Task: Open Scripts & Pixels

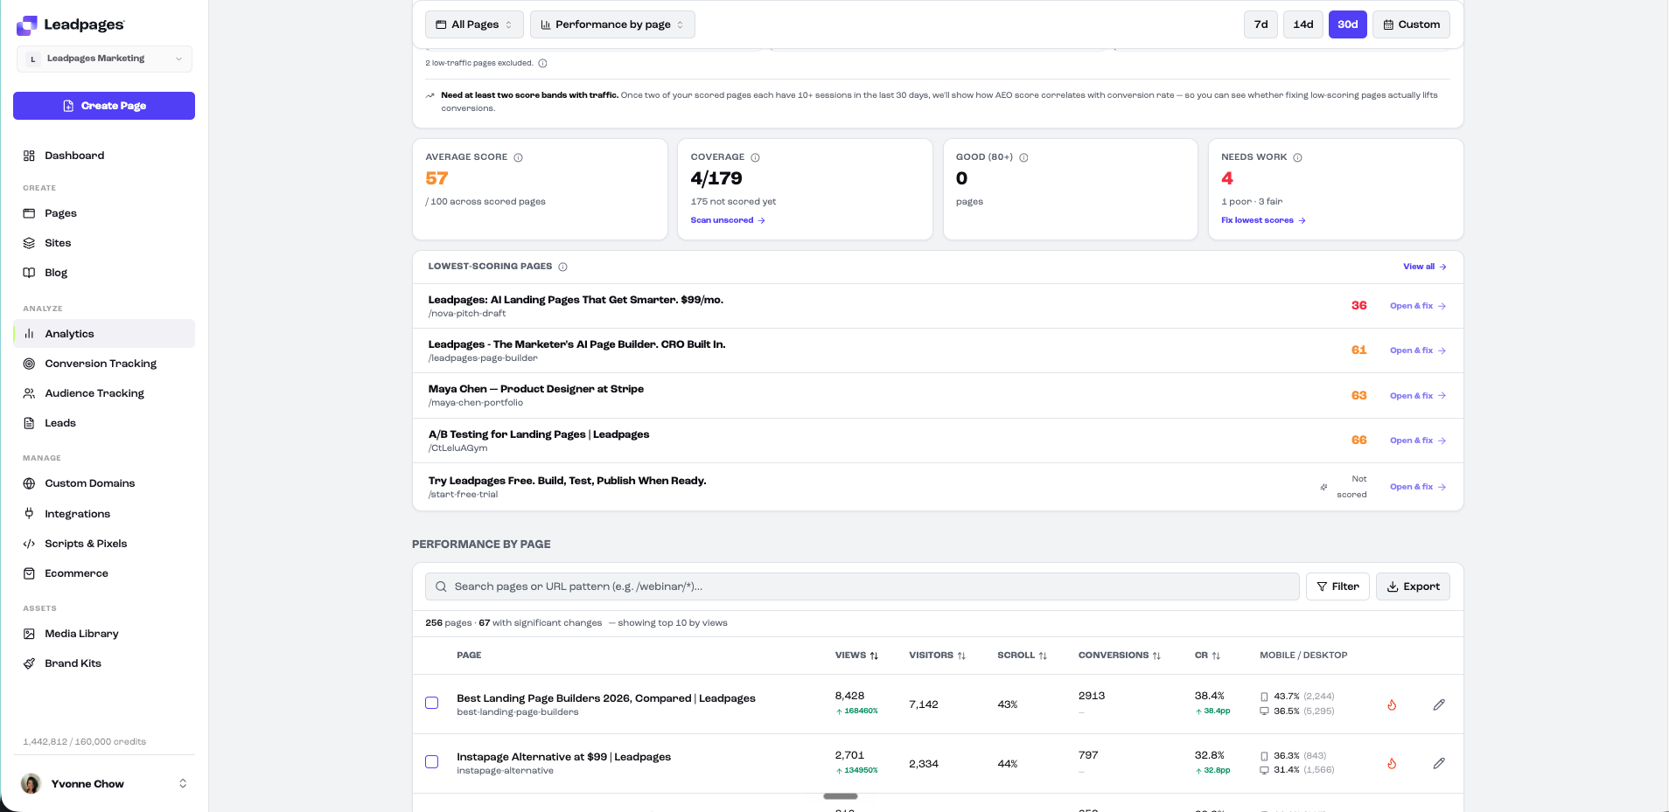Action: click(x=104, y=544)
